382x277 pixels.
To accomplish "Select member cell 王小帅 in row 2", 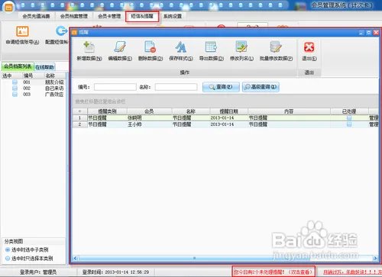I will [149, 124].
